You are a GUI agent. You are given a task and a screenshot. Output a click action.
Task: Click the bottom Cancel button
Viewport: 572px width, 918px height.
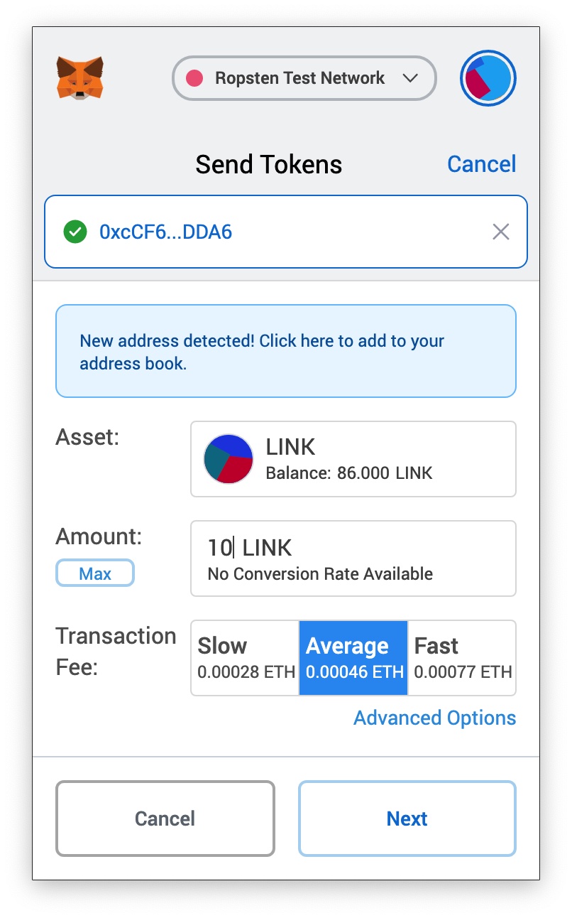pos(165,819)
